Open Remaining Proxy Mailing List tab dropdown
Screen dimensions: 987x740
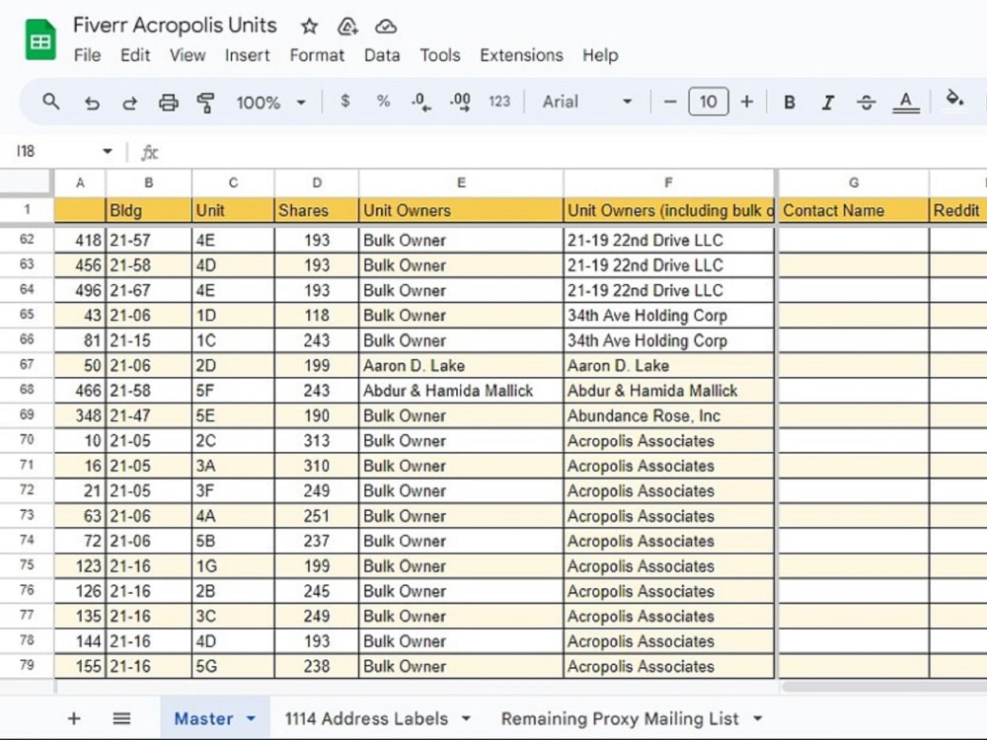[x=758, y=718]
